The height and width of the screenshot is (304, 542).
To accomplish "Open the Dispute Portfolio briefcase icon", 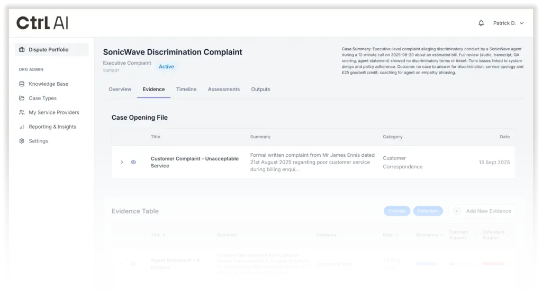I will [x=22, y=50].
